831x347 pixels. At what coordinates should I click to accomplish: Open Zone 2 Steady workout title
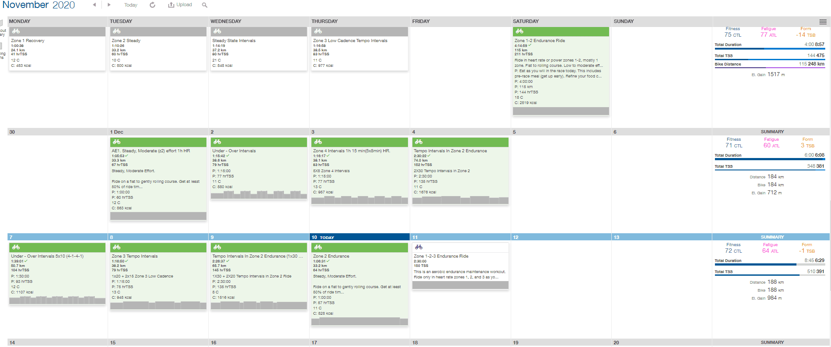pos(126,41)
